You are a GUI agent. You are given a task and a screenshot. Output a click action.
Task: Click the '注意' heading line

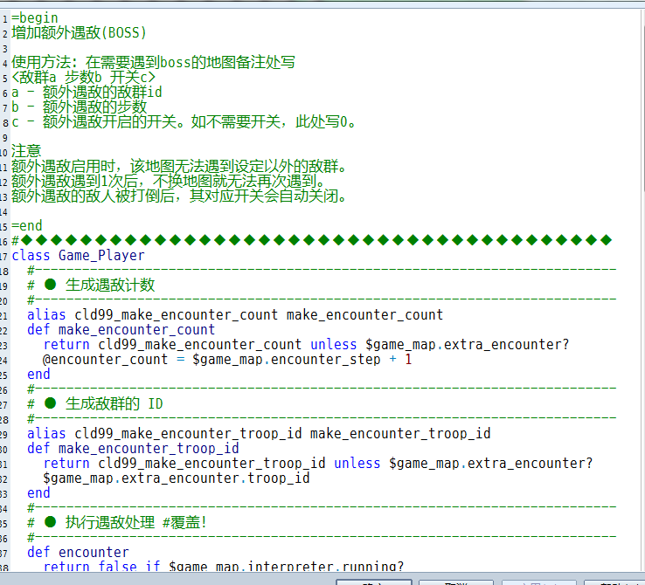tap(26, 151)
